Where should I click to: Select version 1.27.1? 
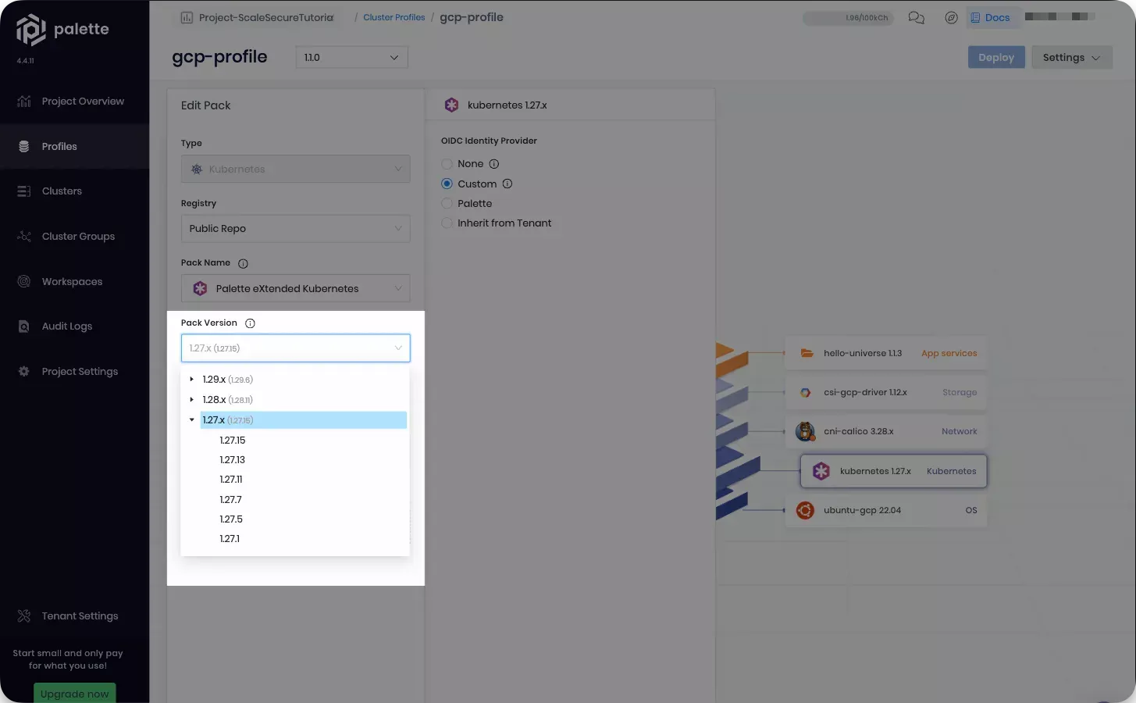pyautogui.click(x=230, y=539)
